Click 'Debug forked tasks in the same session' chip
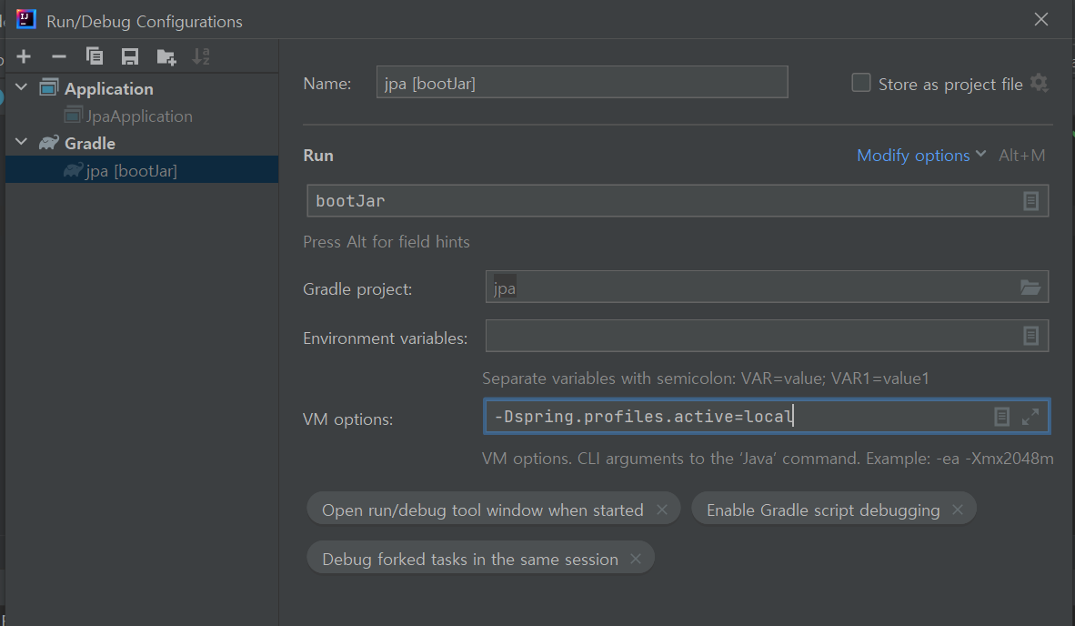This screenshot has width=1075, height=626. 480,558
